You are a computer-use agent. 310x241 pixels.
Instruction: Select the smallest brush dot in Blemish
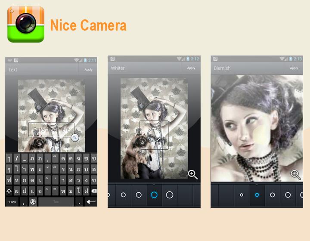coord(242,195)
